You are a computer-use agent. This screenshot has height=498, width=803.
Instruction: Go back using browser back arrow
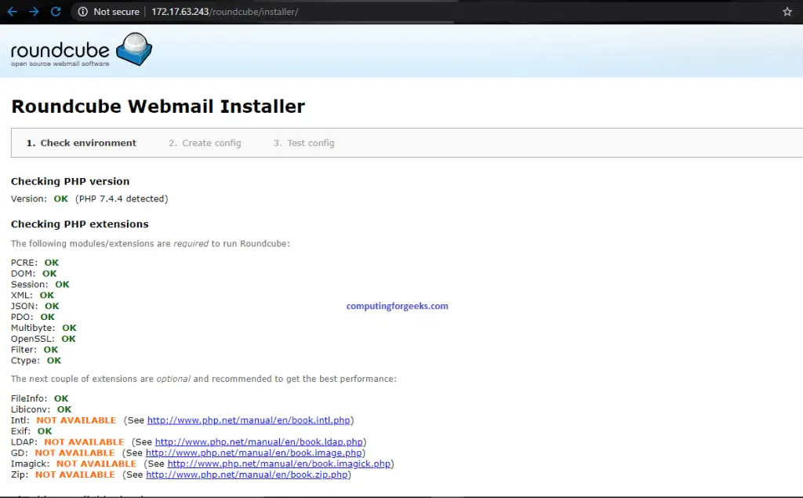click(13, 11)
